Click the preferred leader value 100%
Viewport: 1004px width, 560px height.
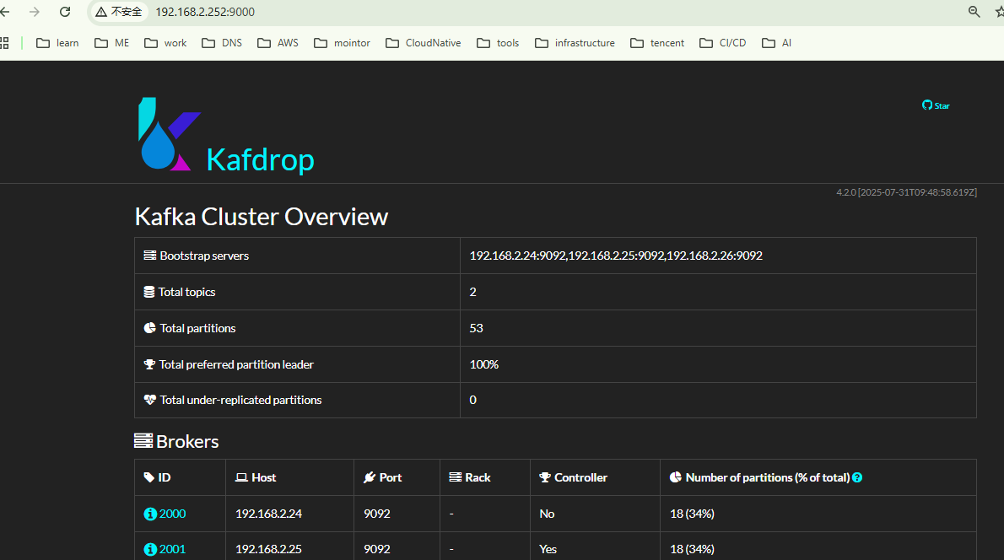484,364
